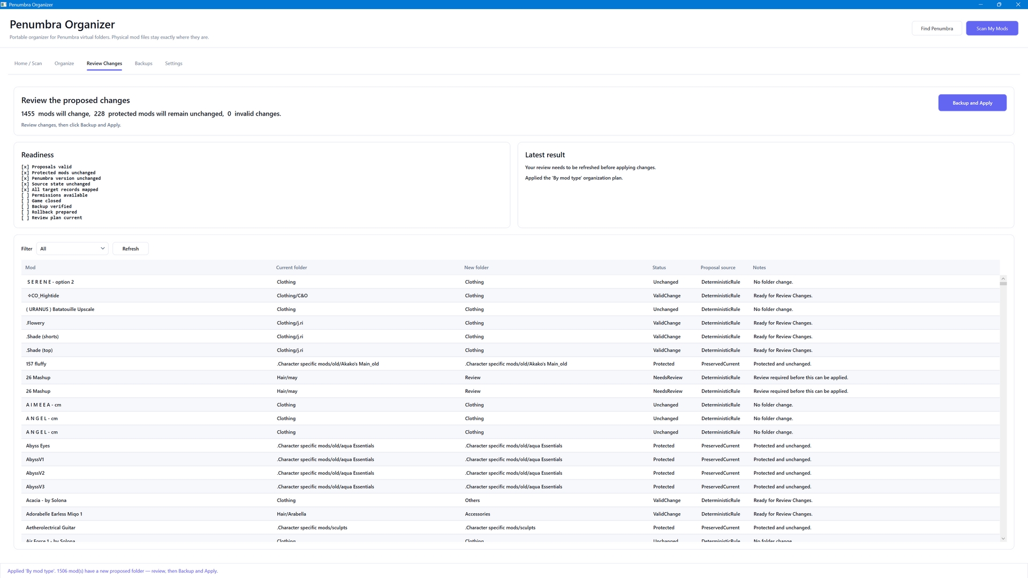Click the 'Aetherolectrical Guitar' mod name
This screenshot has height=578, width=1028.
(50, 528)
